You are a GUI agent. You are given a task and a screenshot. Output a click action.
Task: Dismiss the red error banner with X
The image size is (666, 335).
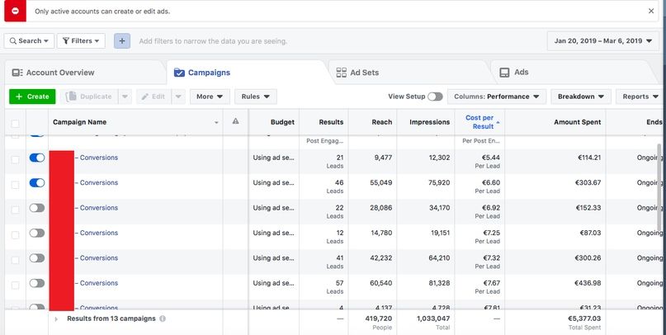click(x=651, y=11)
